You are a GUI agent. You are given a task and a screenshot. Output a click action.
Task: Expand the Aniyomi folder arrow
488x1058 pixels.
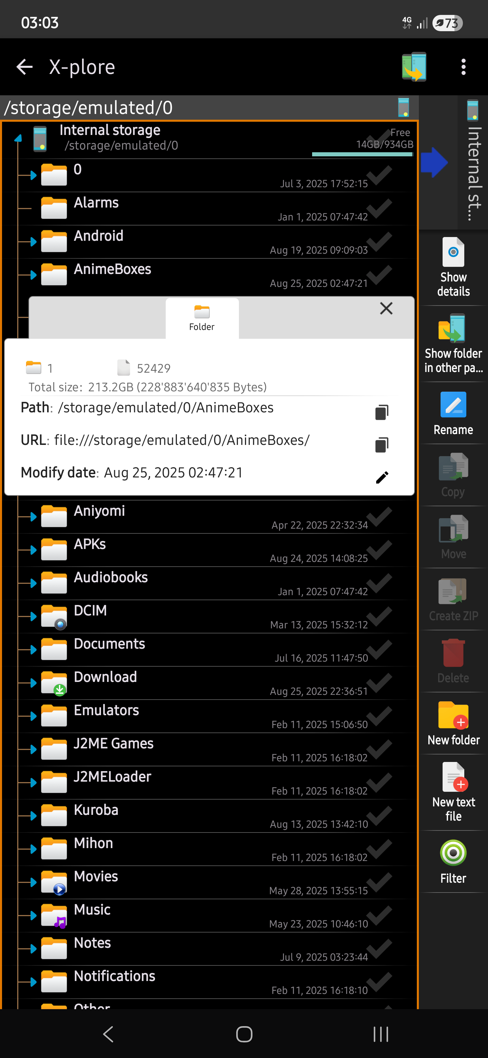click(x=33, y=517)
